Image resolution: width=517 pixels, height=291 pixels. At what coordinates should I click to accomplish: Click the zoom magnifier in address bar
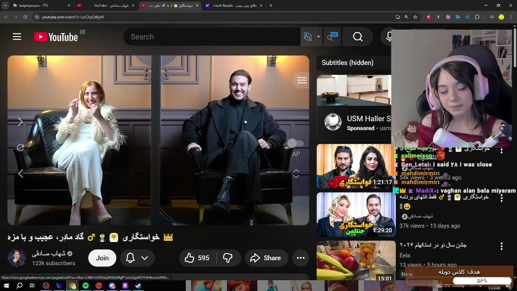coord(407,17)
